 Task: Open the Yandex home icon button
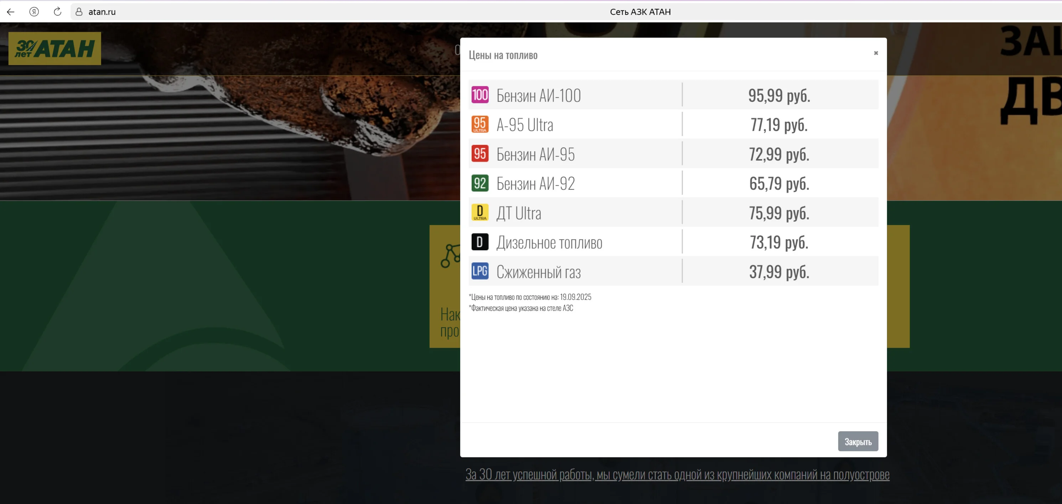coord(34,12)
